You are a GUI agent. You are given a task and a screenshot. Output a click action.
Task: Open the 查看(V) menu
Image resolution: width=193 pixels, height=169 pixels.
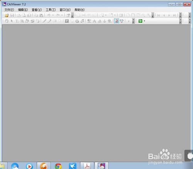(x=37, y=10)
